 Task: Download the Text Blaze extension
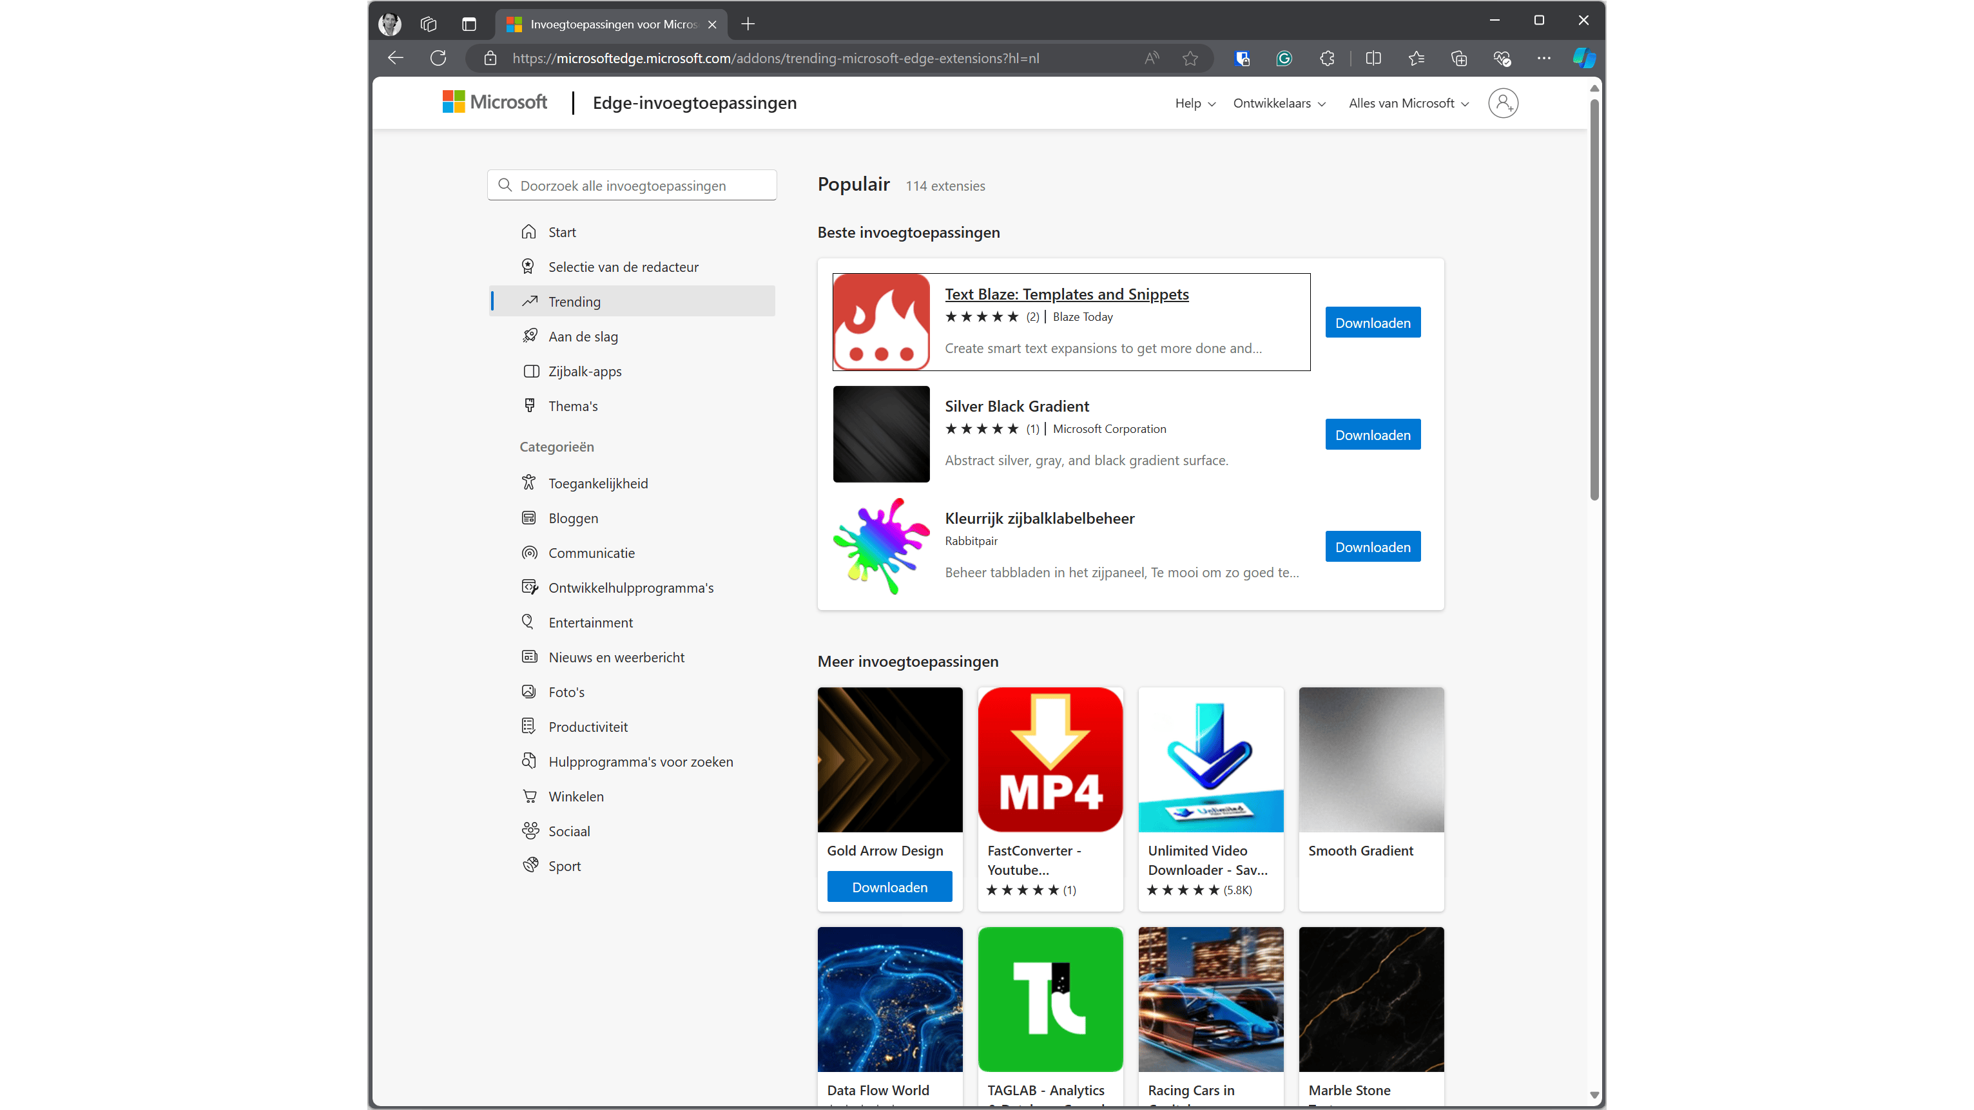(1371, 321)
